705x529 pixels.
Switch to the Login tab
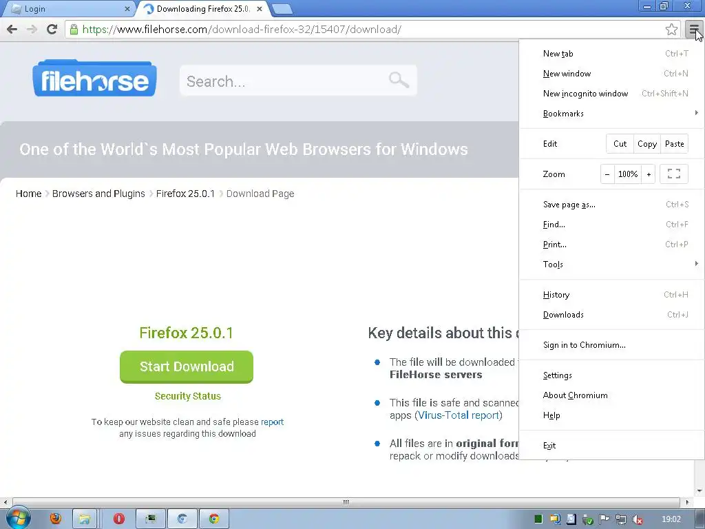click(x=68, y=8)
